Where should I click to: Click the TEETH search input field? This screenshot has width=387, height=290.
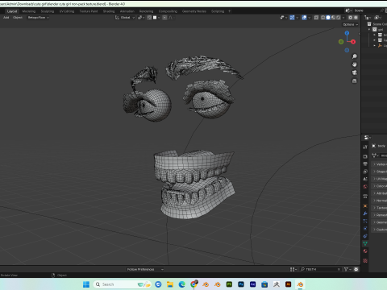coord(321,269)
